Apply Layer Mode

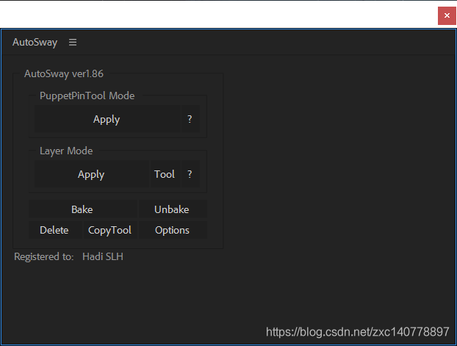(92, 174)
